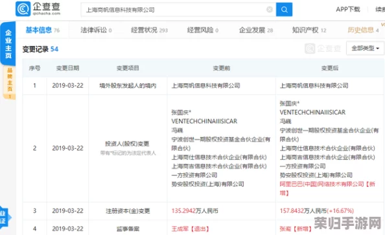Click the Qichacha logo icon
This screenshot has height=235, width=385.
click(23, 9)
